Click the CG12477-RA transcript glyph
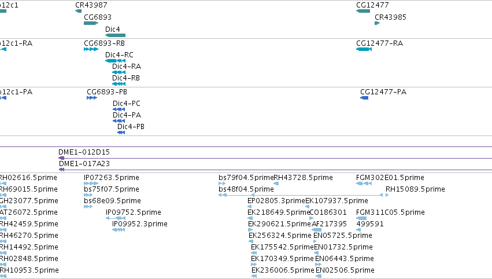The image size is (492, 279). pos(364,49)
